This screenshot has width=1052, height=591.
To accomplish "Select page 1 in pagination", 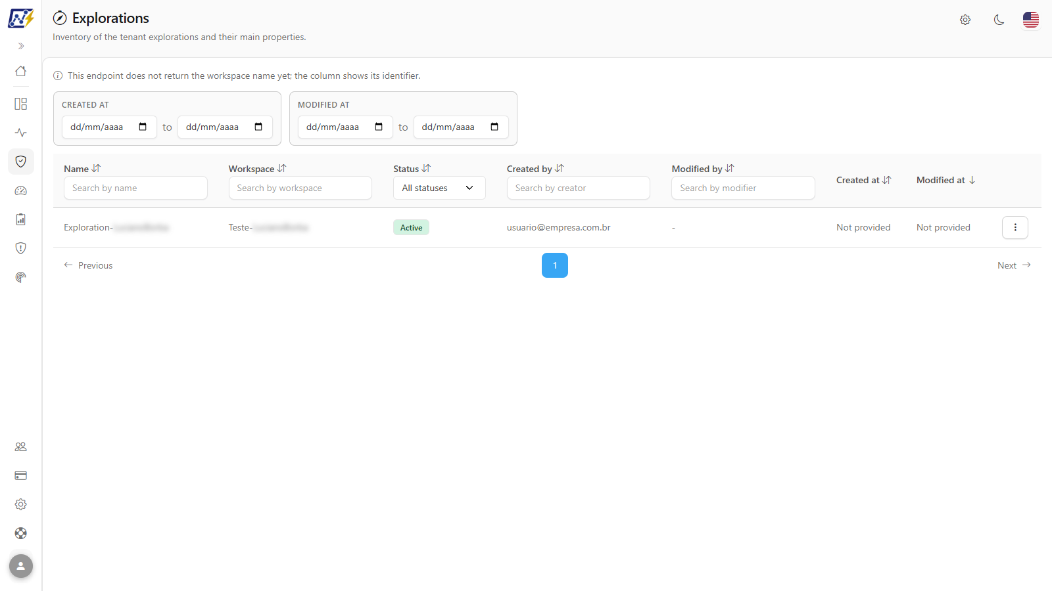I will (x=555, y=265).
